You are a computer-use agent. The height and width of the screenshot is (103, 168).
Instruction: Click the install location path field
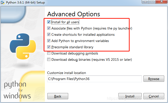(94, 79)
